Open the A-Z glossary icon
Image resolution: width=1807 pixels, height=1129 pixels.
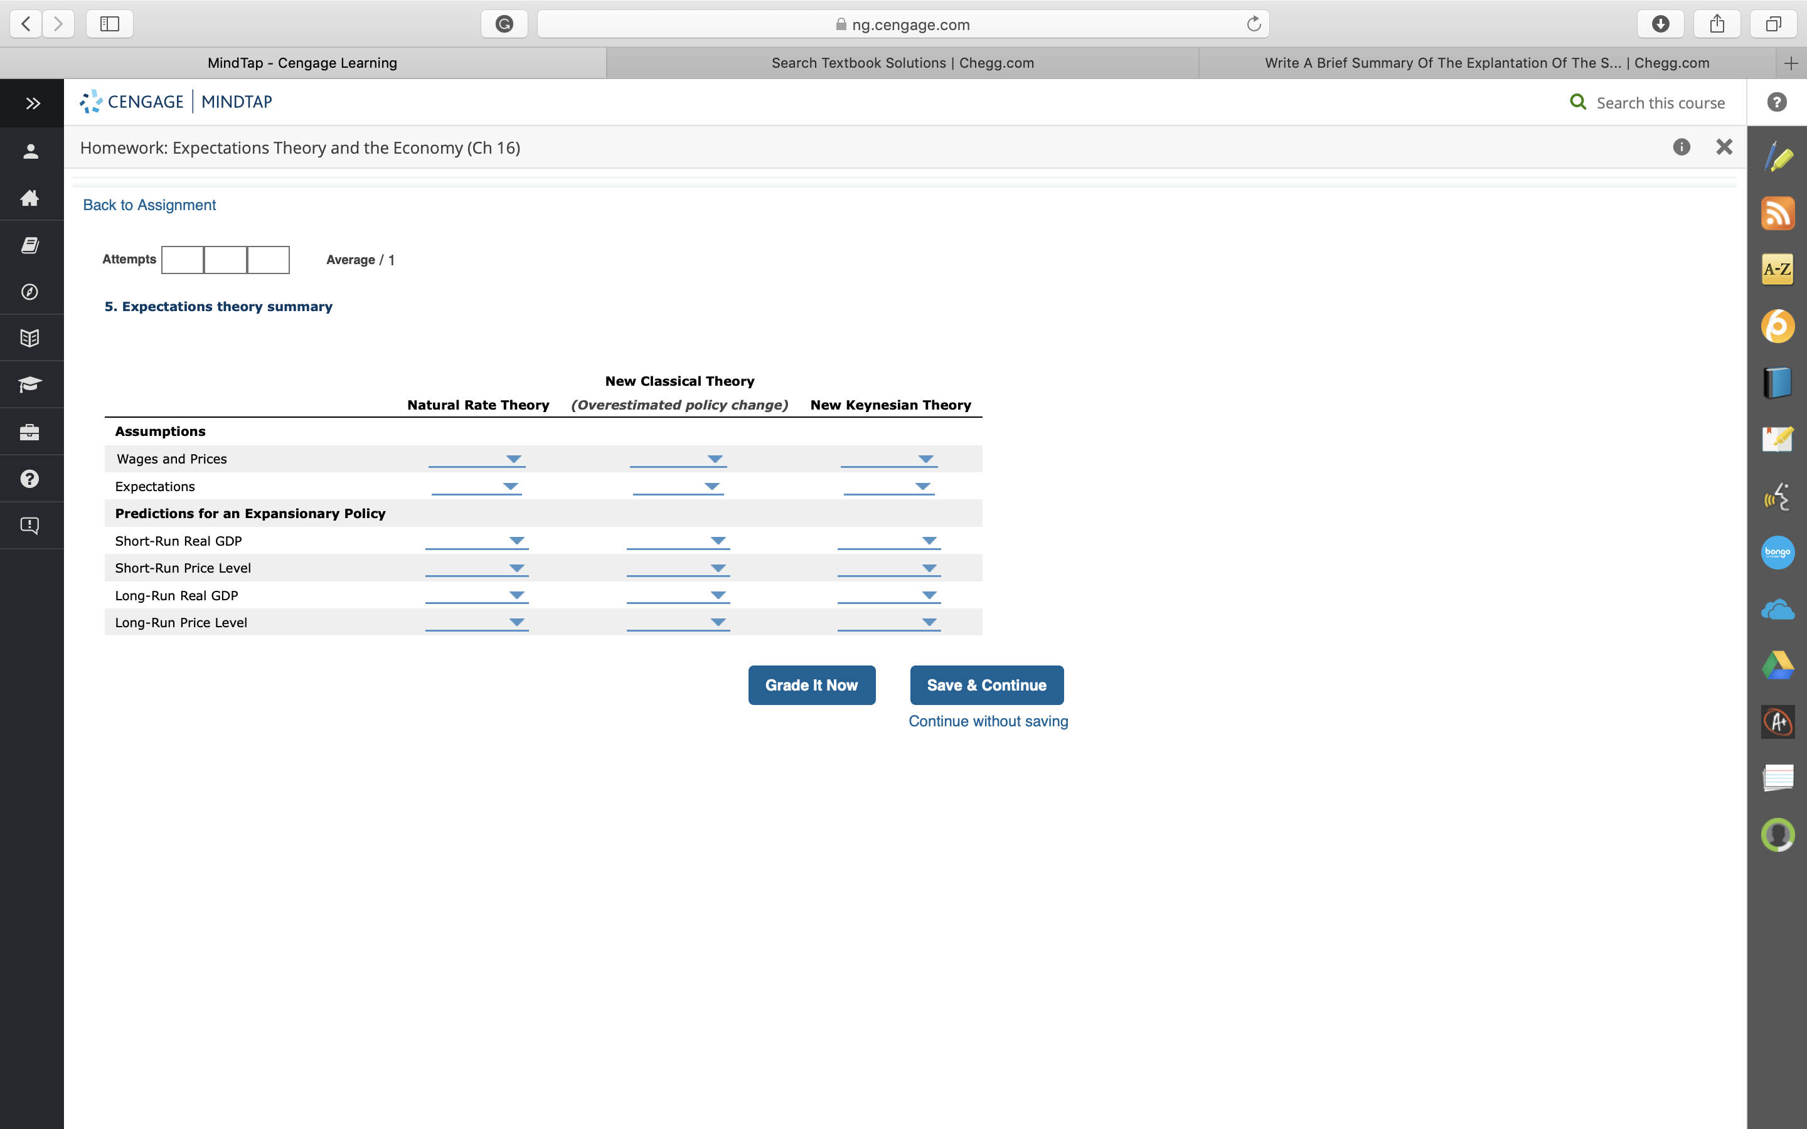click(1777, 270)
